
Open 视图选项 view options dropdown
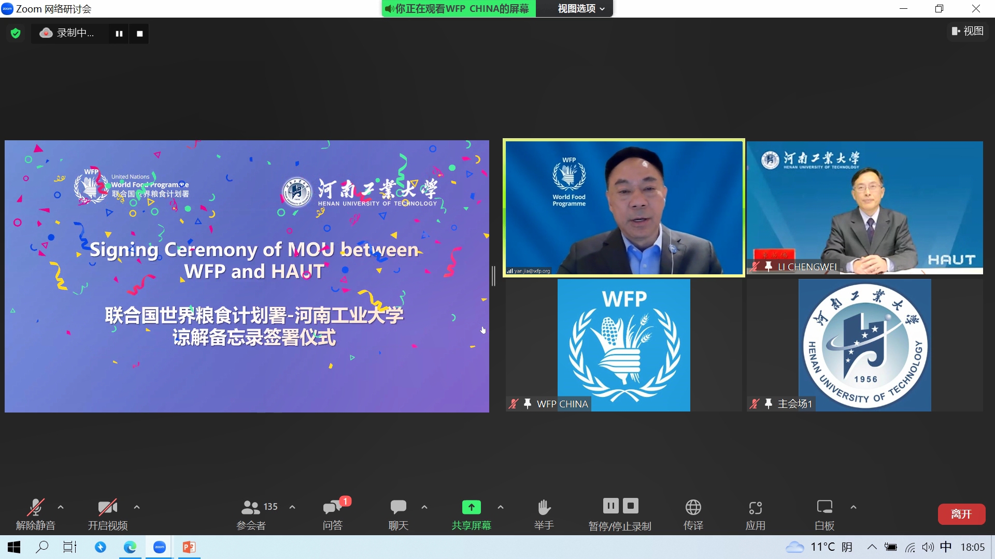[x=580, y=9]
